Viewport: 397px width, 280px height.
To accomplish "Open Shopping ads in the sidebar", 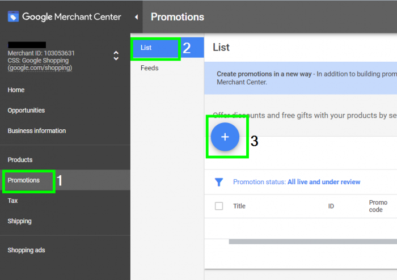I will click(x=26, y=250).
